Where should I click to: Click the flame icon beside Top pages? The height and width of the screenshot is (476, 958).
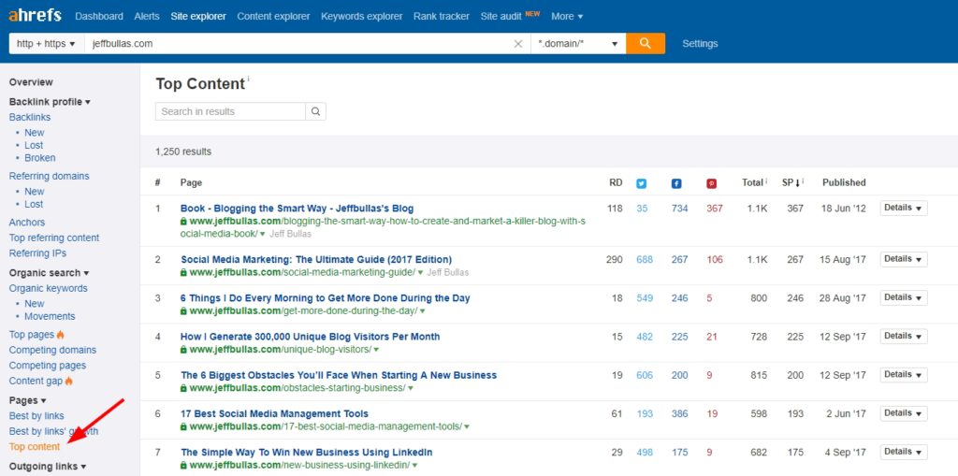tap(61, 334)
